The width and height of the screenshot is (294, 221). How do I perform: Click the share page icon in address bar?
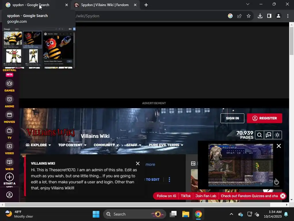[x=239, y=16]
